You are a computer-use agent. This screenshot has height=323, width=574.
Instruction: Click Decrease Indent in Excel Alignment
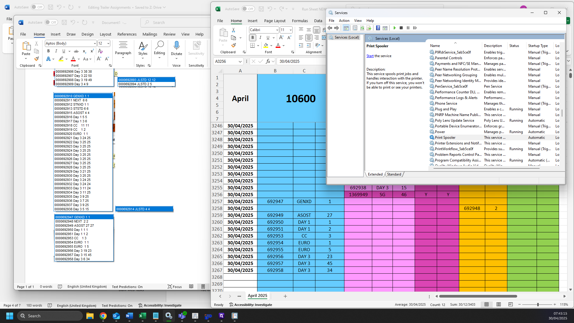tap(301, 45)
